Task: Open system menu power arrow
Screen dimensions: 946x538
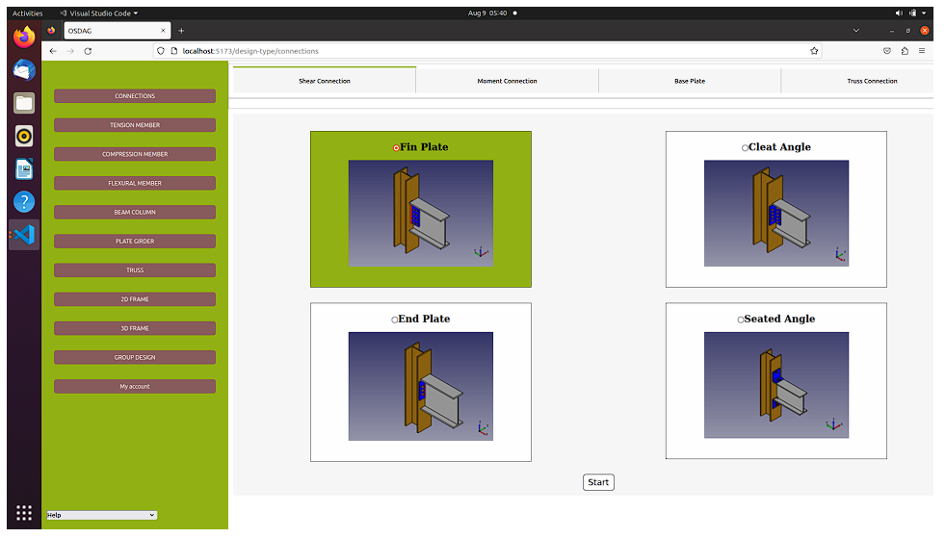Action: [924, 13]
